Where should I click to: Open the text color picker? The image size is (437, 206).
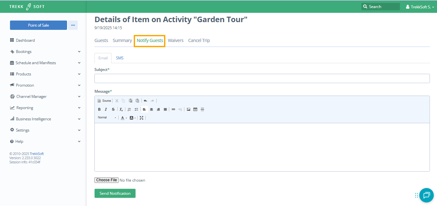124,118
